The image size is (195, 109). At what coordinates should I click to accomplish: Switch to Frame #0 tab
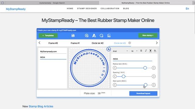53,43
